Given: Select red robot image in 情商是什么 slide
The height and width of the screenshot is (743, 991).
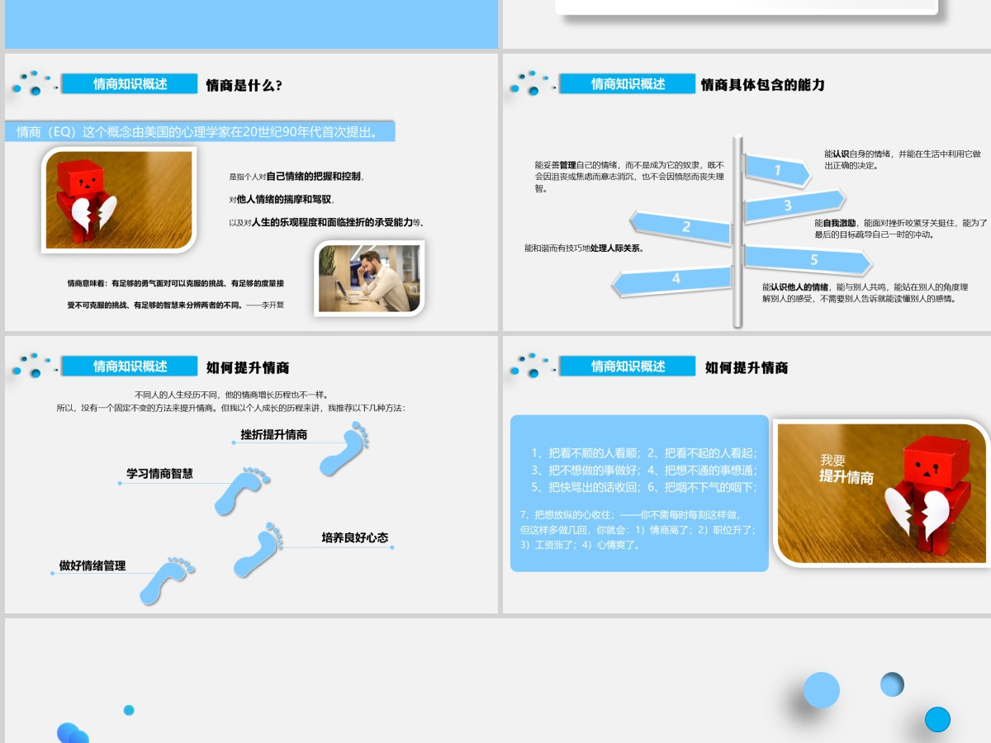Looking at the screenshot, I should click(x=120, y=199).
